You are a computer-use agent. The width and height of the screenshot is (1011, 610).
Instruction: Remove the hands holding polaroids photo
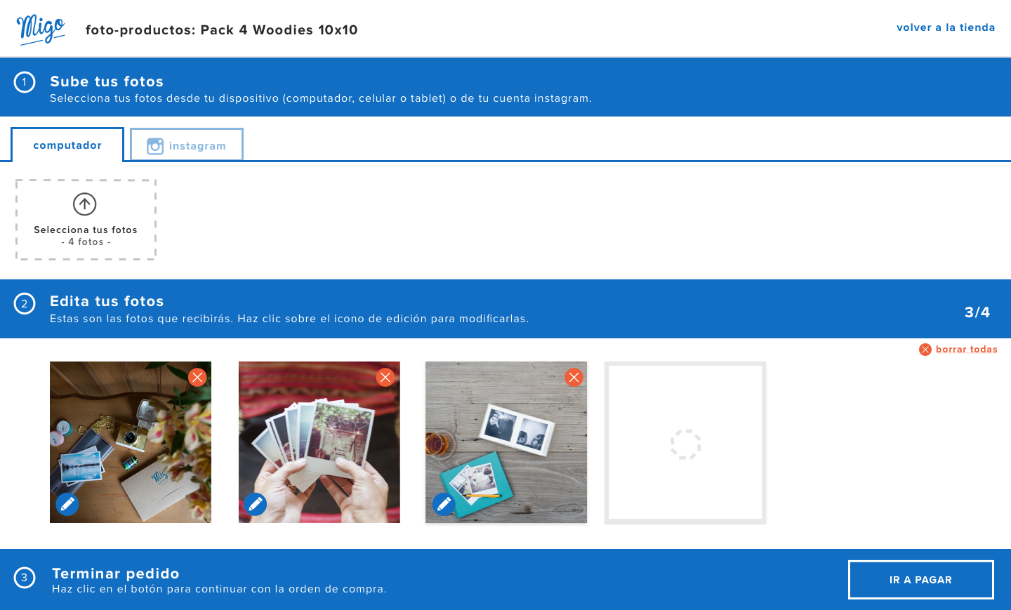pyautogui.click(x=385, y=378)
